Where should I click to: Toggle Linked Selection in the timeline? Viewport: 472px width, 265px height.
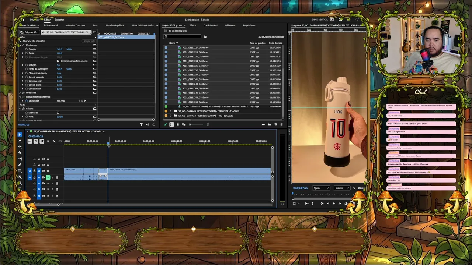pos(42,141)
